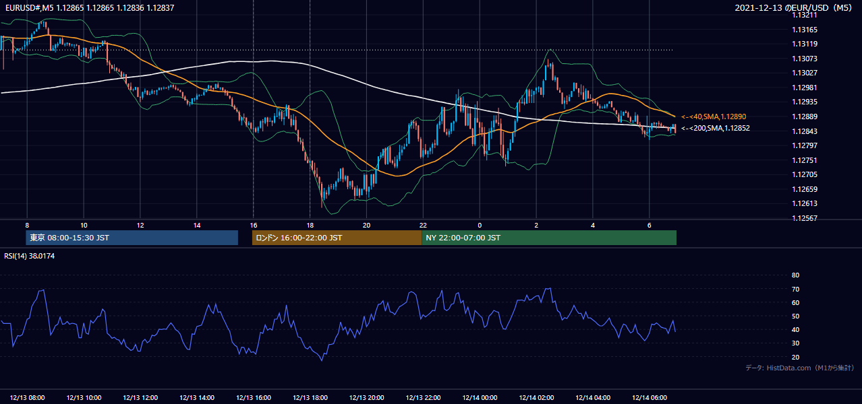
Task: Click the 12/13 16:00 date axis label
Action: (254, 398)
